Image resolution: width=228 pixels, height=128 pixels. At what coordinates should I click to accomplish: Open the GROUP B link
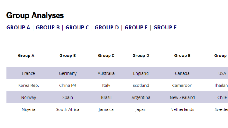[x=48, y=27]
